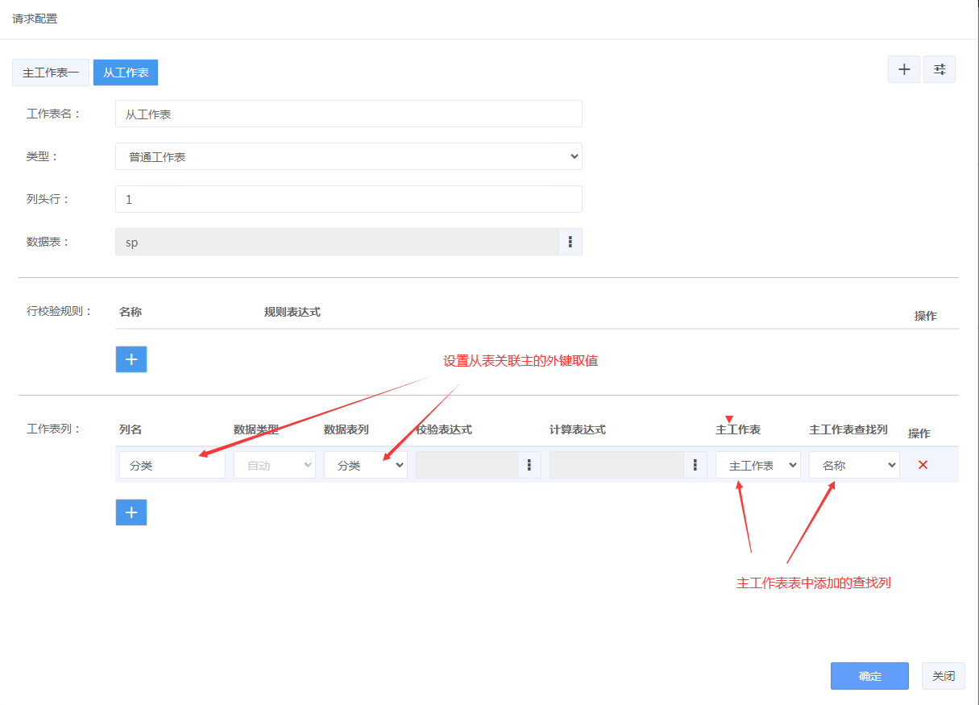Delete the 分类 column row with red X
Screen dimensions: 979x705
[923, 465]
